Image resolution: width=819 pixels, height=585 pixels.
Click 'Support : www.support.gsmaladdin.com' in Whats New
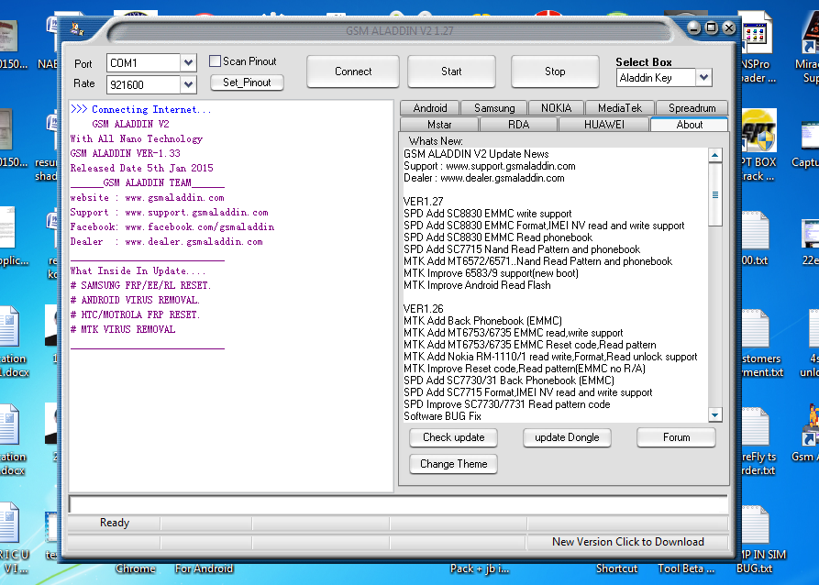click(x=490, y=166)
